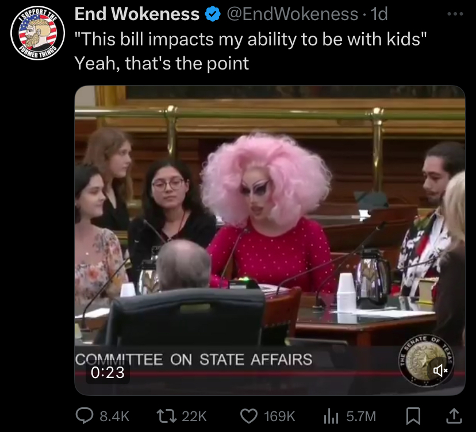Click the blue verified badge
The image size is (476, 432).
pos(213,14)
